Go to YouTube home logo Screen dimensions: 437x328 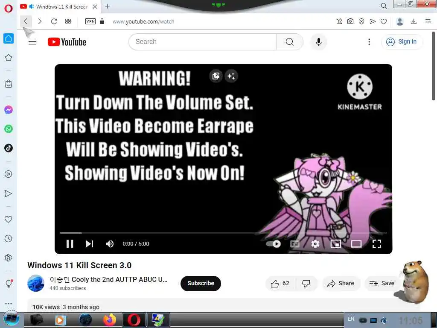67,42
